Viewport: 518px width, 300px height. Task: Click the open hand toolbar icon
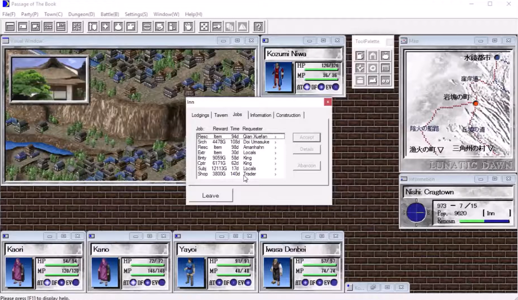[x=188, y=27]
